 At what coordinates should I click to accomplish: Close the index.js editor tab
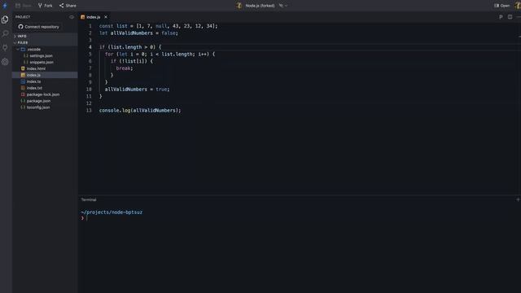(x=106, y=17)
